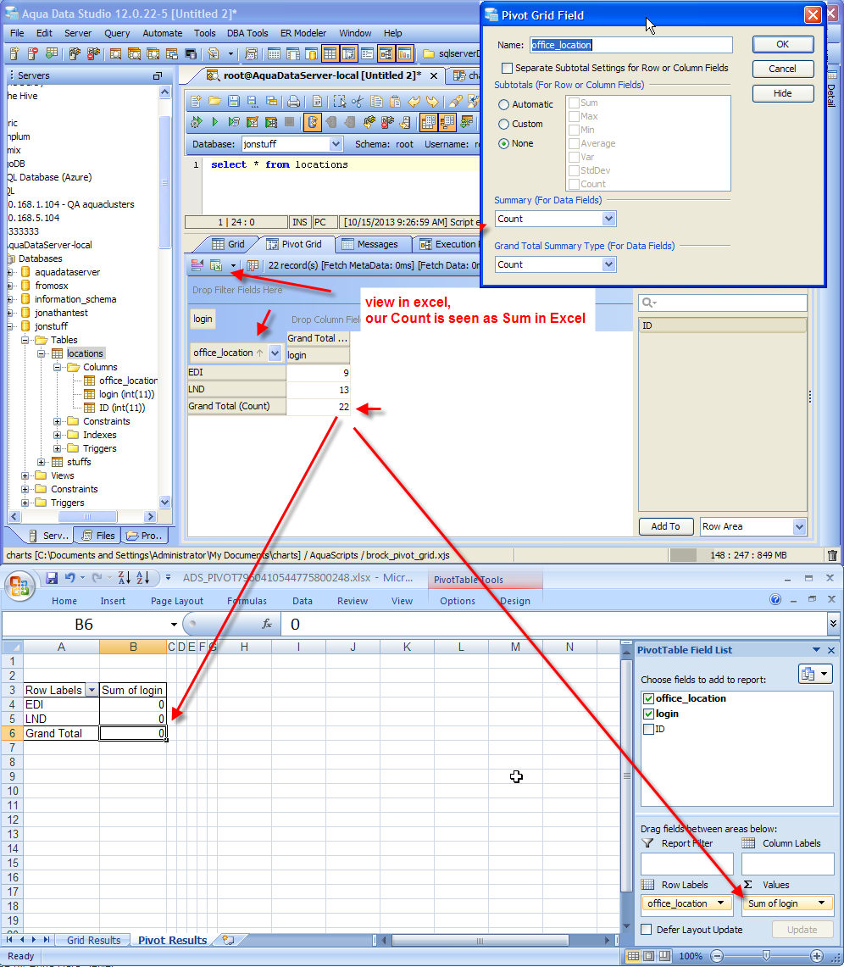Open the office_location filter dropdown arrow
This screenshot has height=967, width=844.
click(275, 353)
